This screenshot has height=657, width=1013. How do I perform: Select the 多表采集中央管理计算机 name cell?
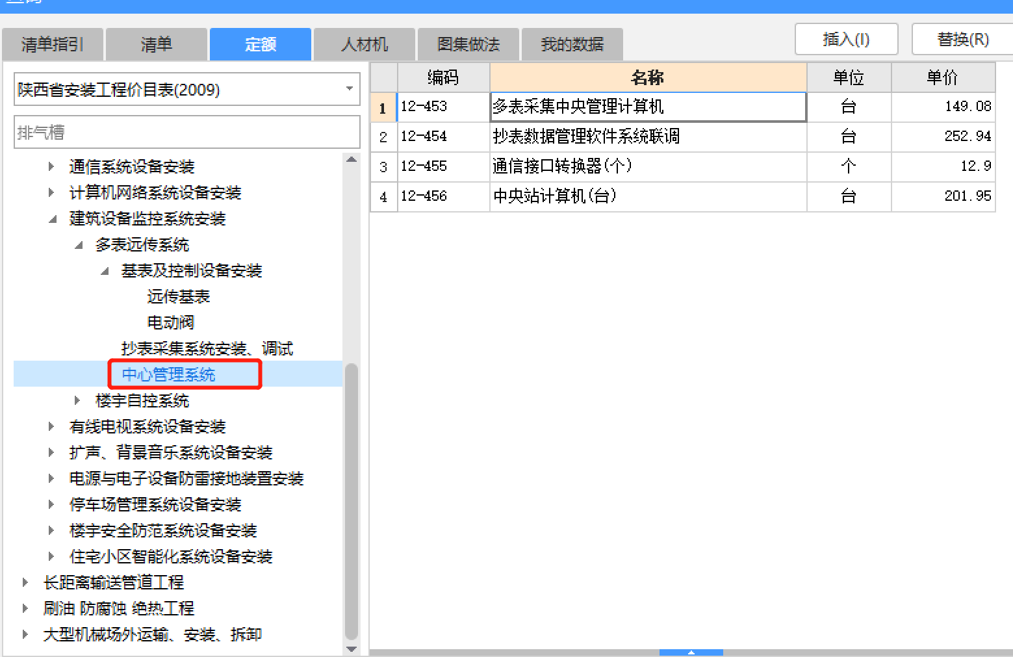(648, 107)
